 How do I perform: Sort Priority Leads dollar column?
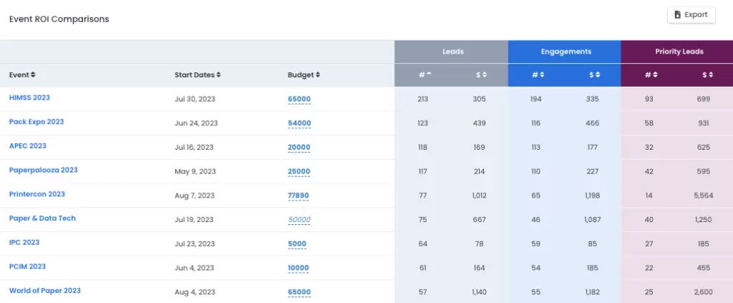(x=711, y=74)
